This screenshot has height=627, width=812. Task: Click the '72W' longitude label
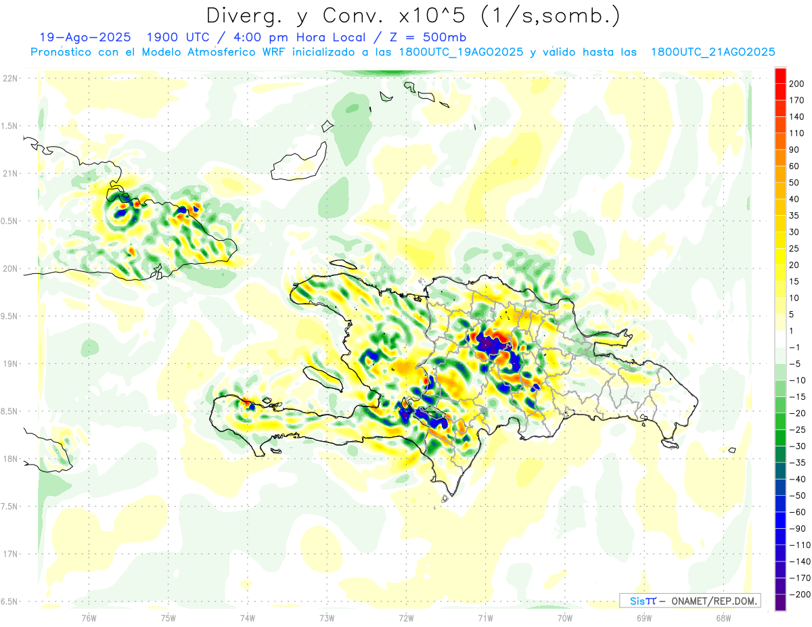tap(406, 618)
